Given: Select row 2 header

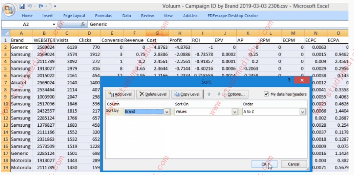Looking at the screenshot, I should coord(6,48).
